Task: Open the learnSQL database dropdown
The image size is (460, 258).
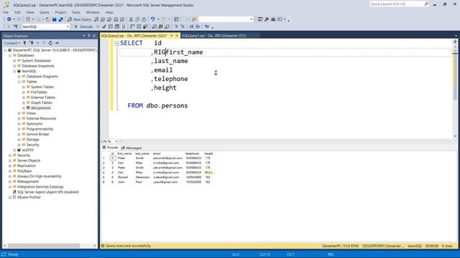Action: 68,27
